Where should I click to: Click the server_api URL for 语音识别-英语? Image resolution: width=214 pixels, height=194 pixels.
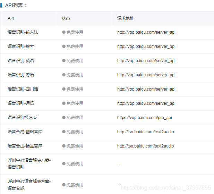click(x=146, y=61)
